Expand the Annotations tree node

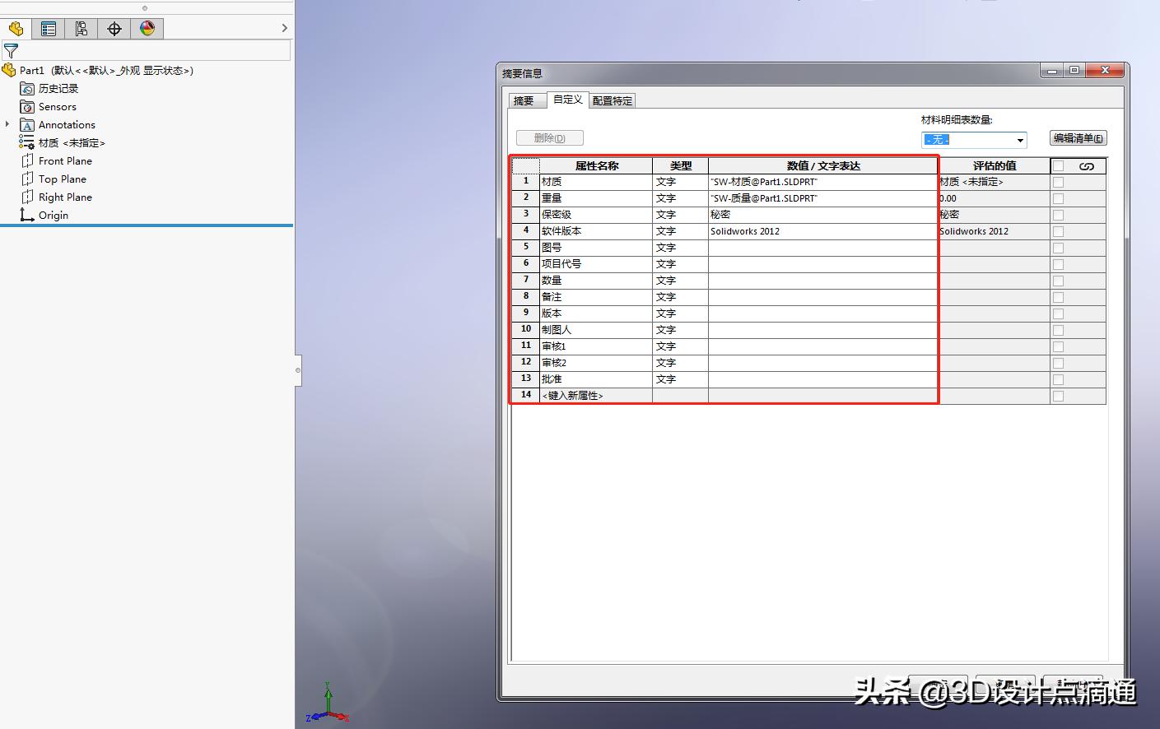tap(7, 124)
